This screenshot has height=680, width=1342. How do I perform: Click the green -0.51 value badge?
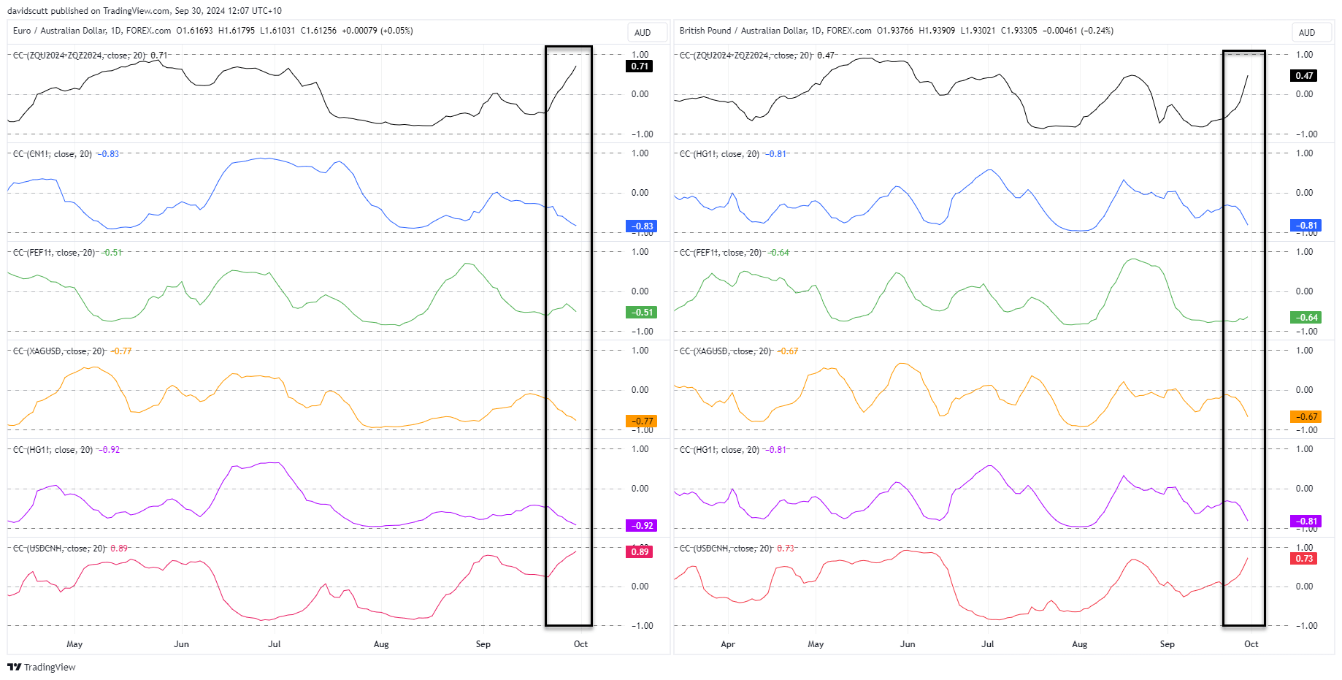coord(642,313)
